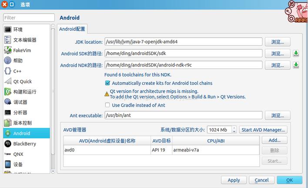This screenshot has height=188, width=308.
Task: Select the C++ braces icon
Action: coord(8,71)
